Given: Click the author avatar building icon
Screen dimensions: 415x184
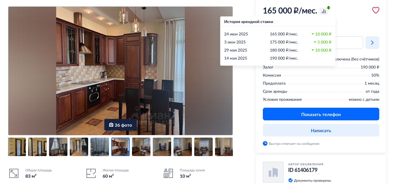Looking at the screenshot, I should [273, 172].
